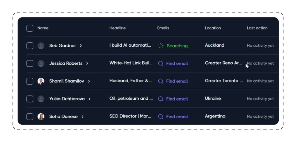296x142 pixels.
Task: Open the name Sofia Danese
Action: pos(63,116)
